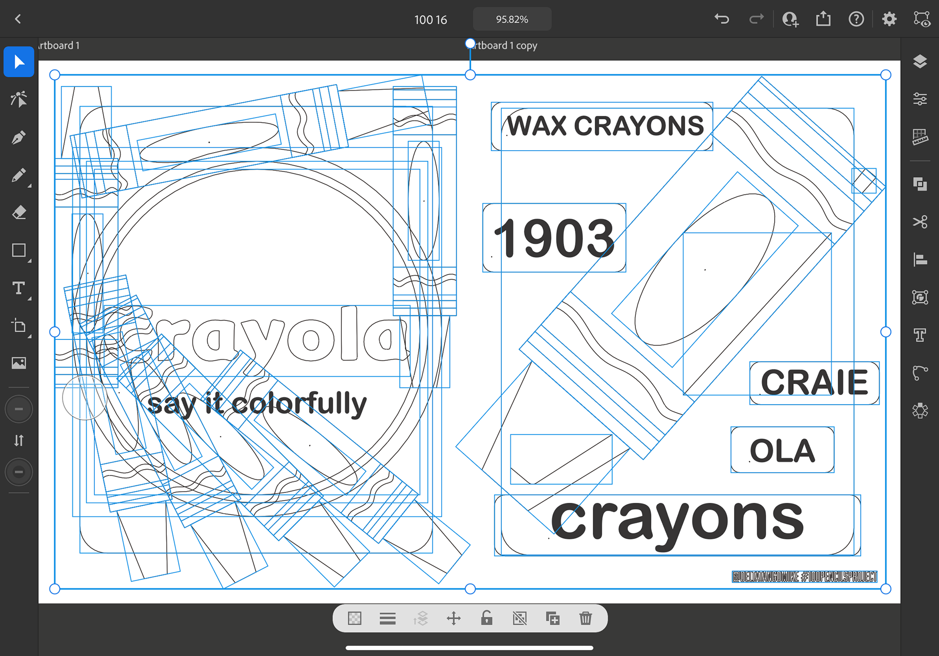Click the CRAIE text label
This screenshot has height=656, width=939.
pos(814,383)
